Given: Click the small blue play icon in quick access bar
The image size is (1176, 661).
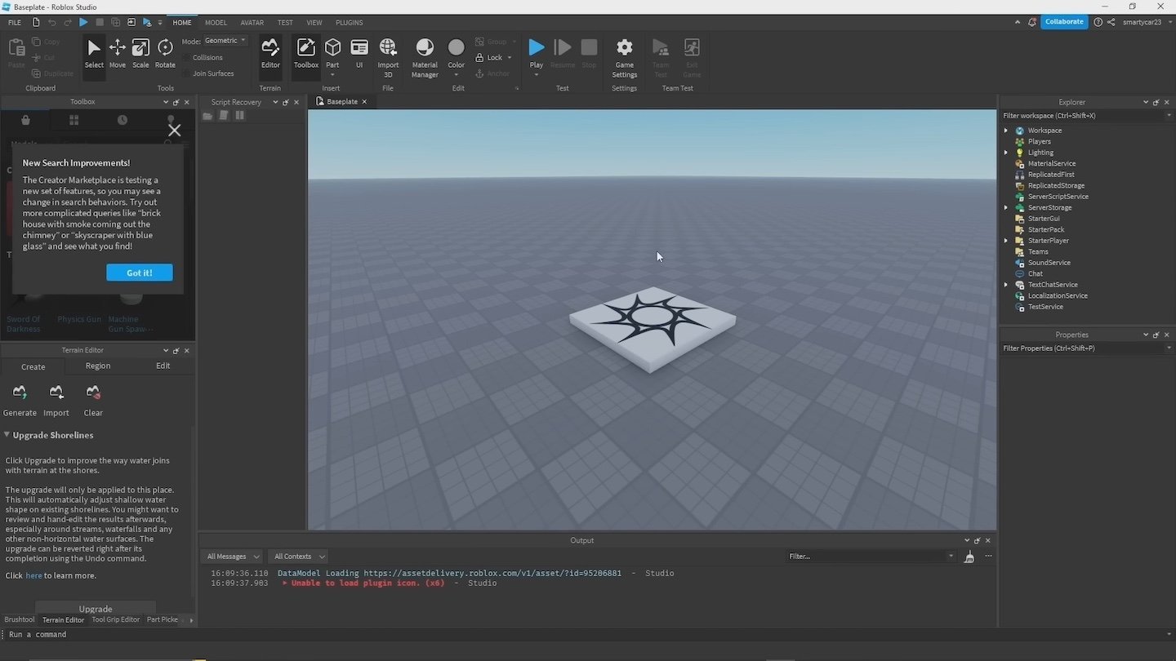Looking at the screenshot, I should 83,22.
